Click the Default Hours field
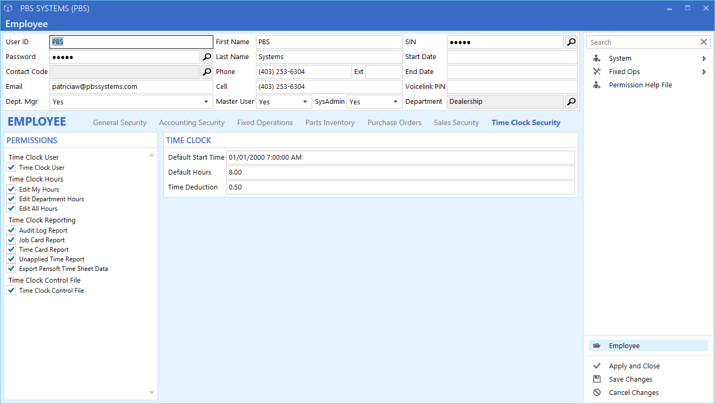The height and width of the screenshot is (404, 715). coord(401,172)
